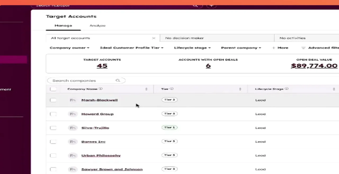Screen dimensions: 339x174
Task: Click the search magnifier icon in top bar
Action: click(195, 6)
